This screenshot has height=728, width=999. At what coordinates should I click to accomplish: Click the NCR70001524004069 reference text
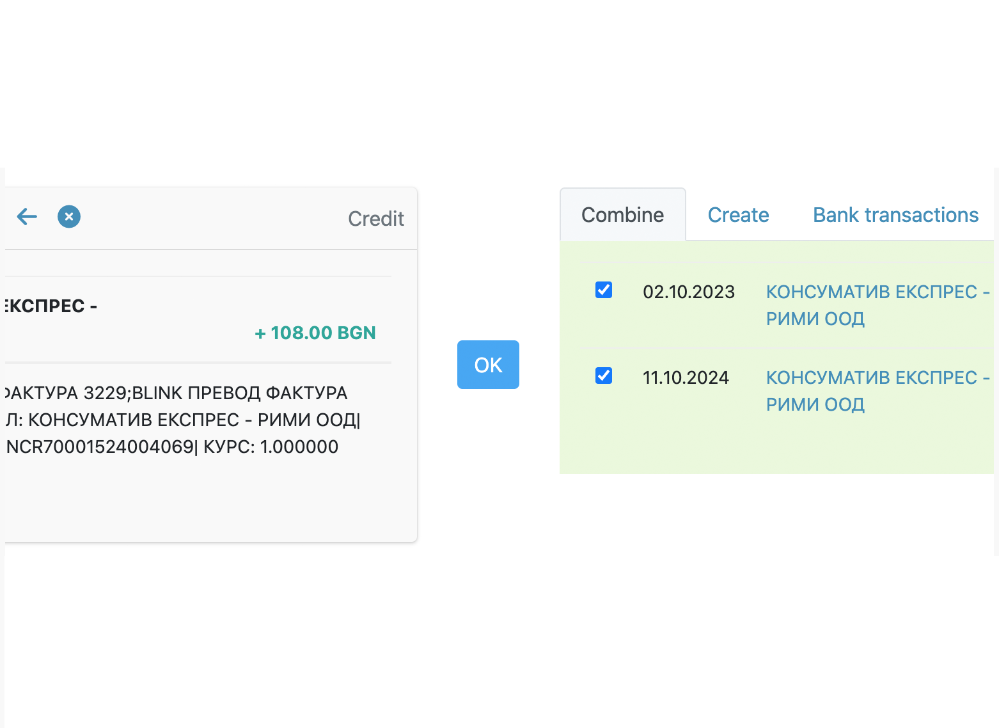tap(100, 447)
